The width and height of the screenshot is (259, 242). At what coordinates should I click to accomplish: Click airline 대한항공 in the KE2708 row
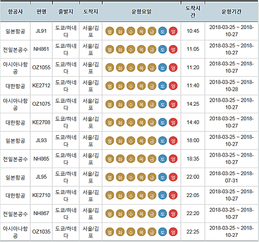pyautogui.click(x=16, y=122)
